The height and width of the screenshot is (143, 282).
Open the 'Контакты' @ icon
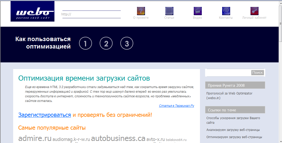tap(226, 11)
